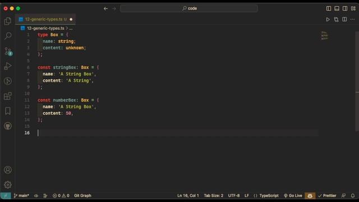
Task: Open the Explorer view in activity bar
Action: (8, 21)
